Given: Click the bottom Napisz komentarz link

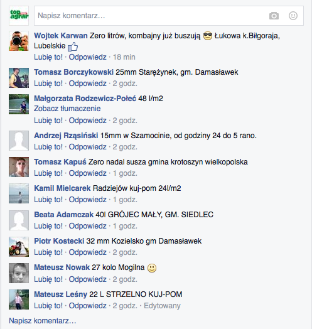Looking at the screenshot, I should click(x=43, y=321).
